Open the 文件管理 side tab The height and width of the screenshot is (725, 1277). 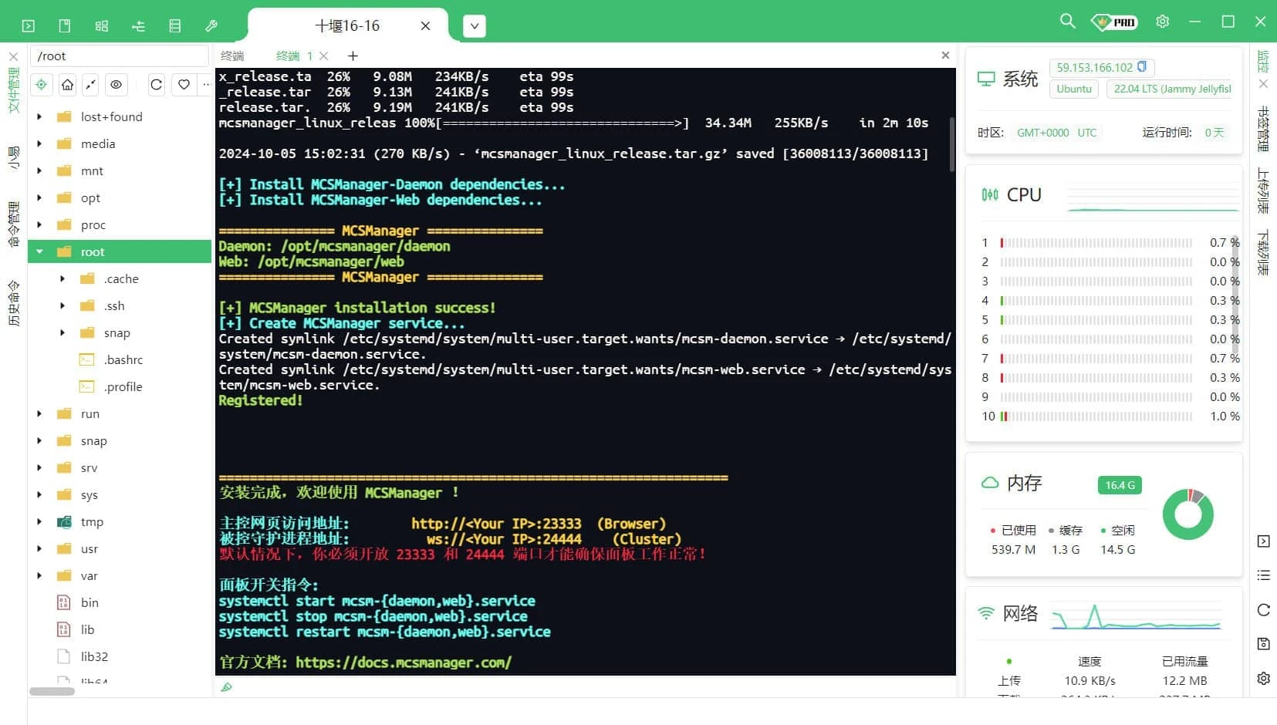point(13,90)
